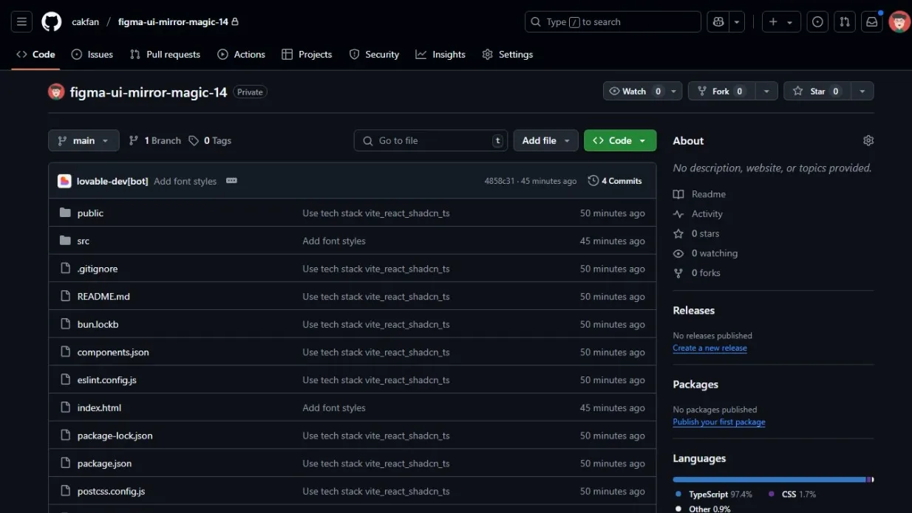Open package.json file

[x=104, y=464]
